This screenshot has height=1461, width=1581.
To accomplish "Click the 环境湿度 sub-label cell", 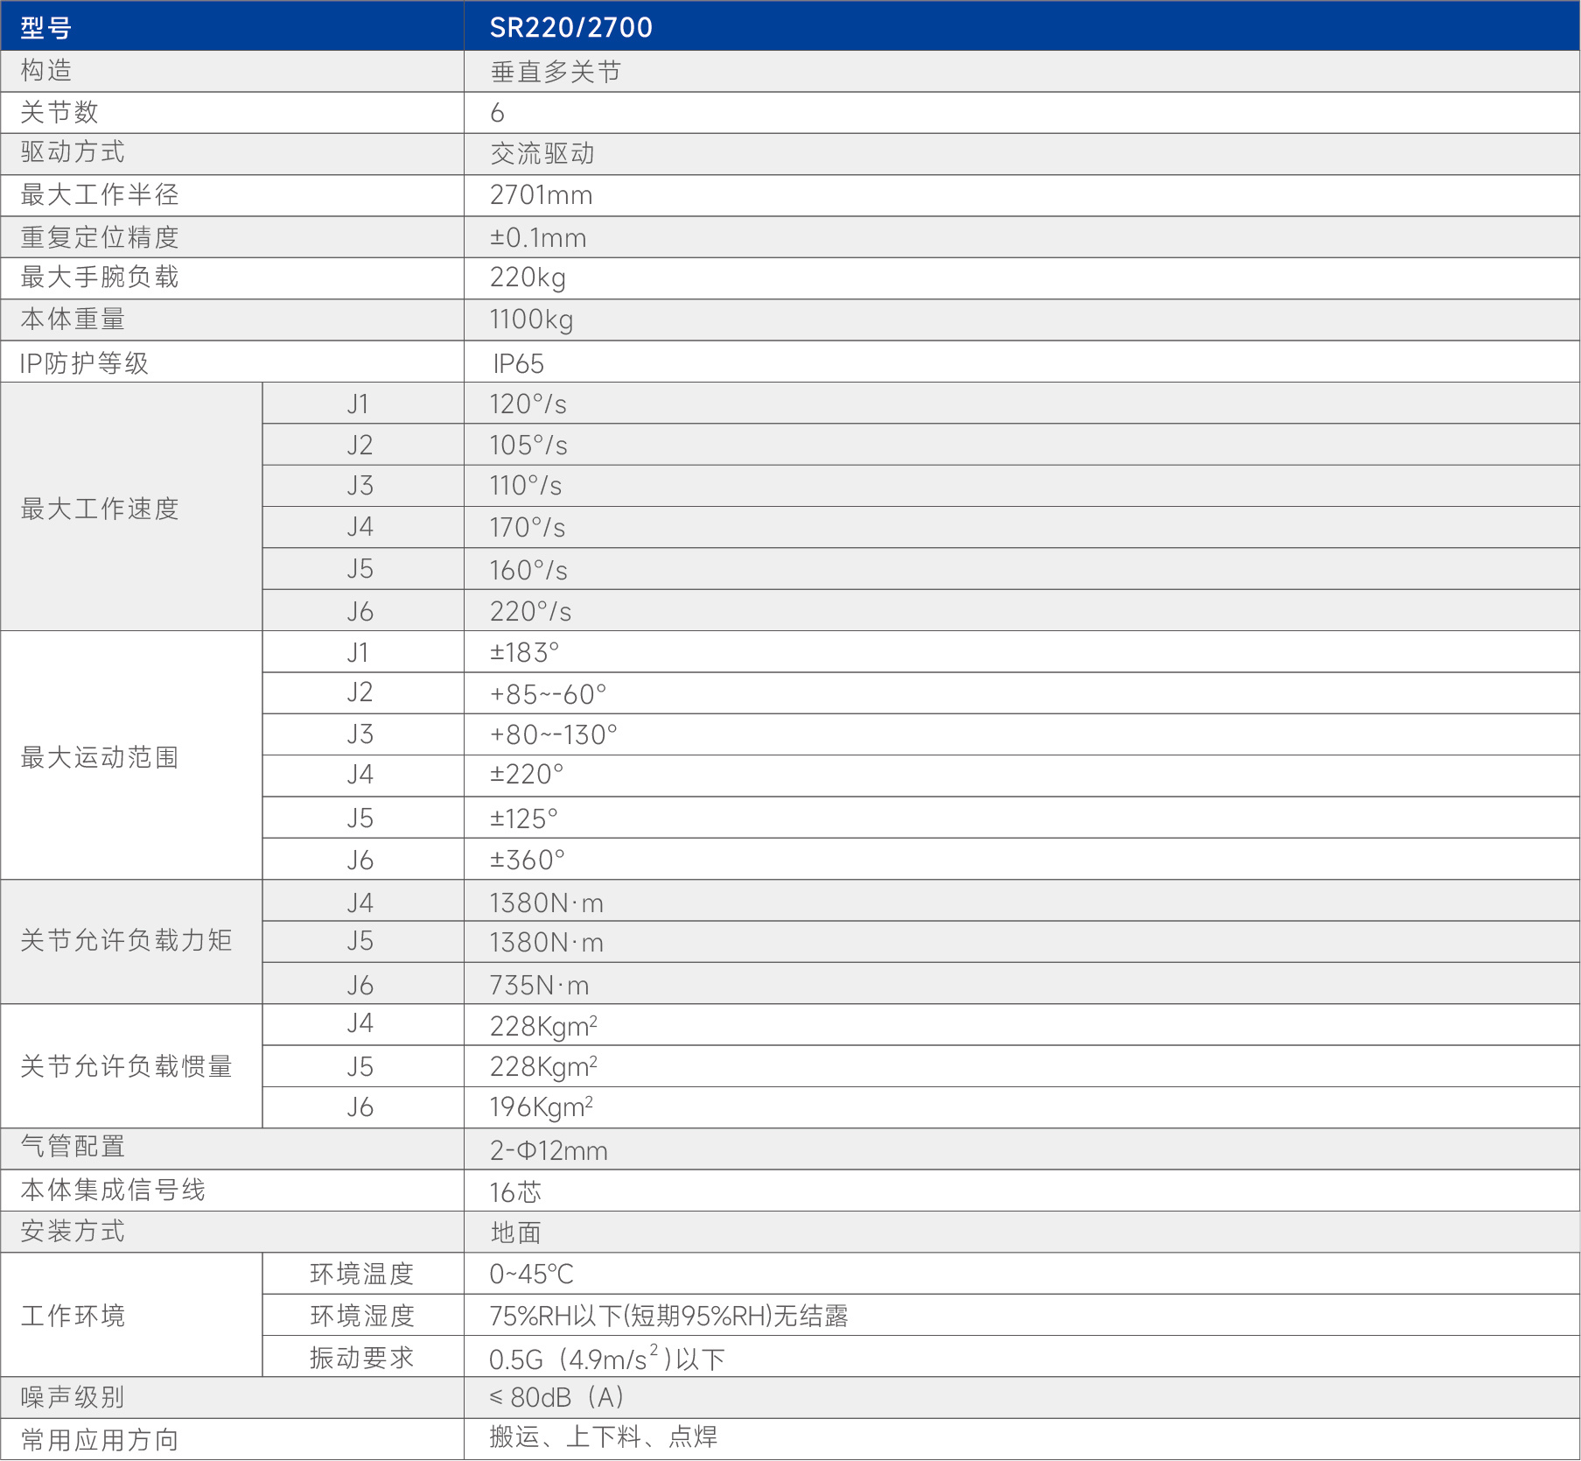I will coord(362,1316).
